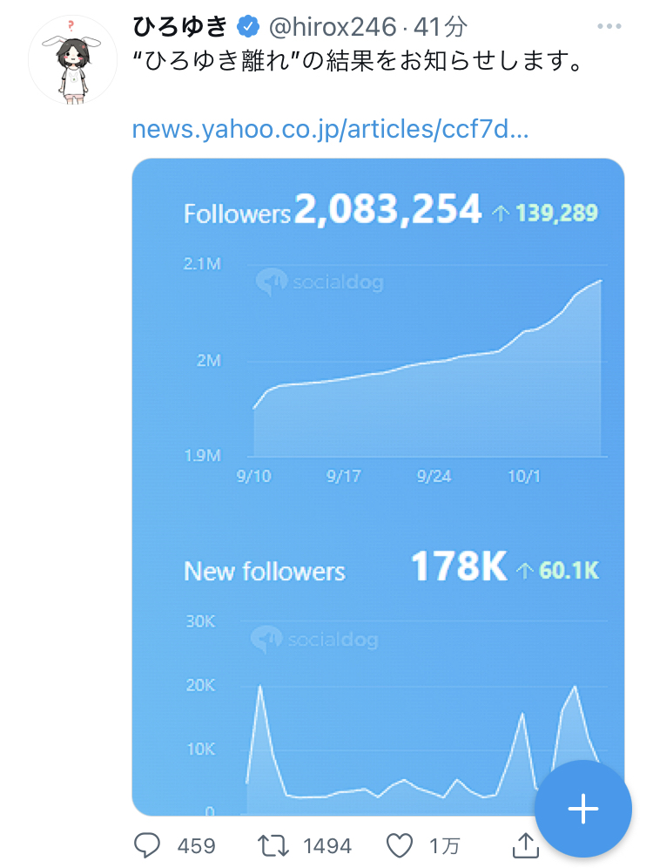Click the New followers 178K heading

click(391, 566)
